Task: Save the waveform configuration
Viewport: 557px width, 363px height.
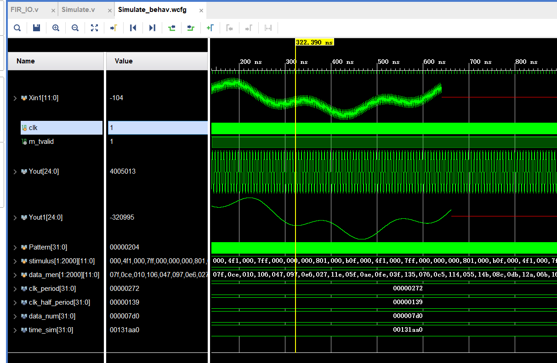Action: coord(36,28)
